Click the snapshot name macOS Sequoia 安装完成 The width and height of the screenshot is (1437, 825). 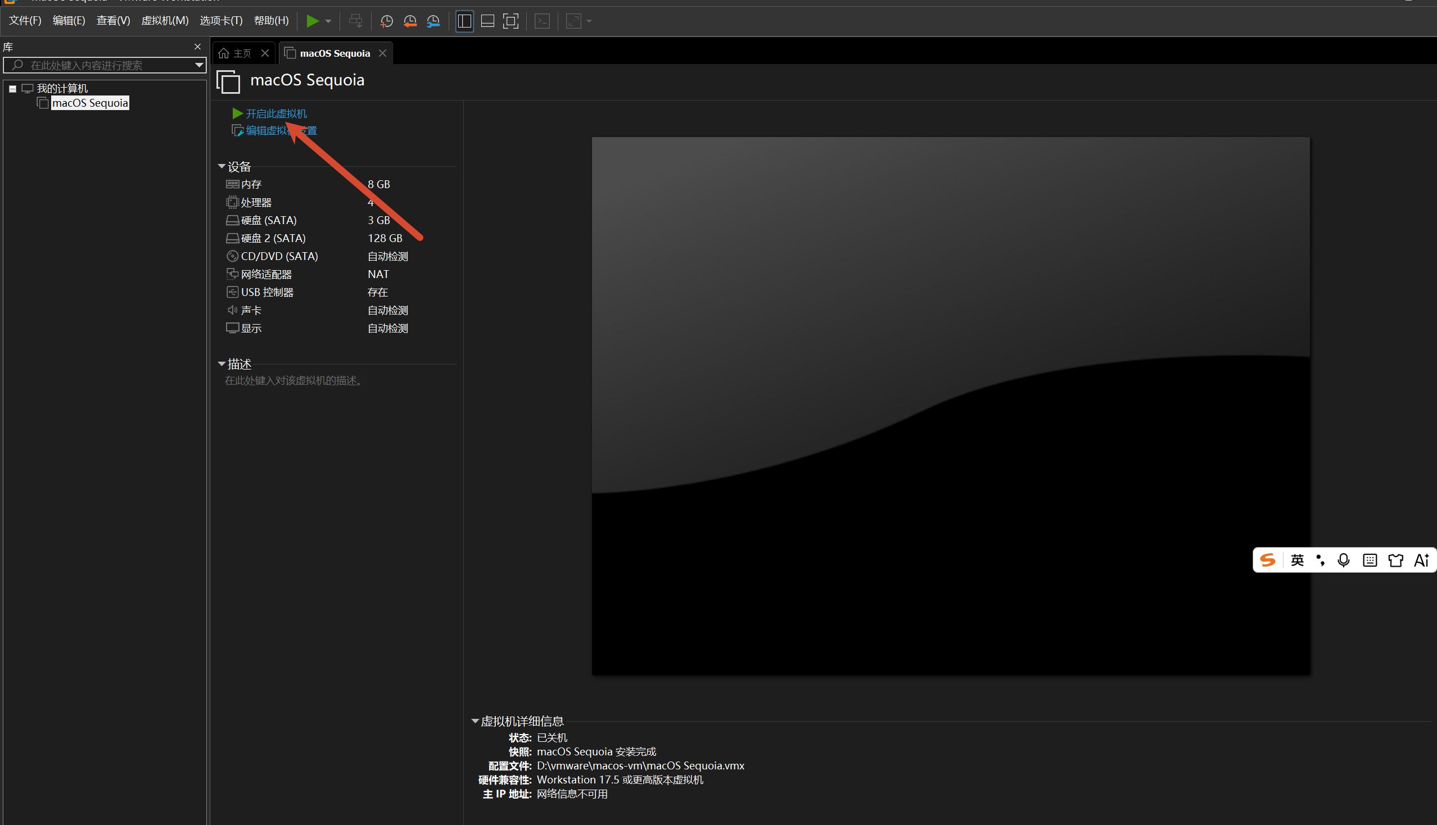(597, 752)
